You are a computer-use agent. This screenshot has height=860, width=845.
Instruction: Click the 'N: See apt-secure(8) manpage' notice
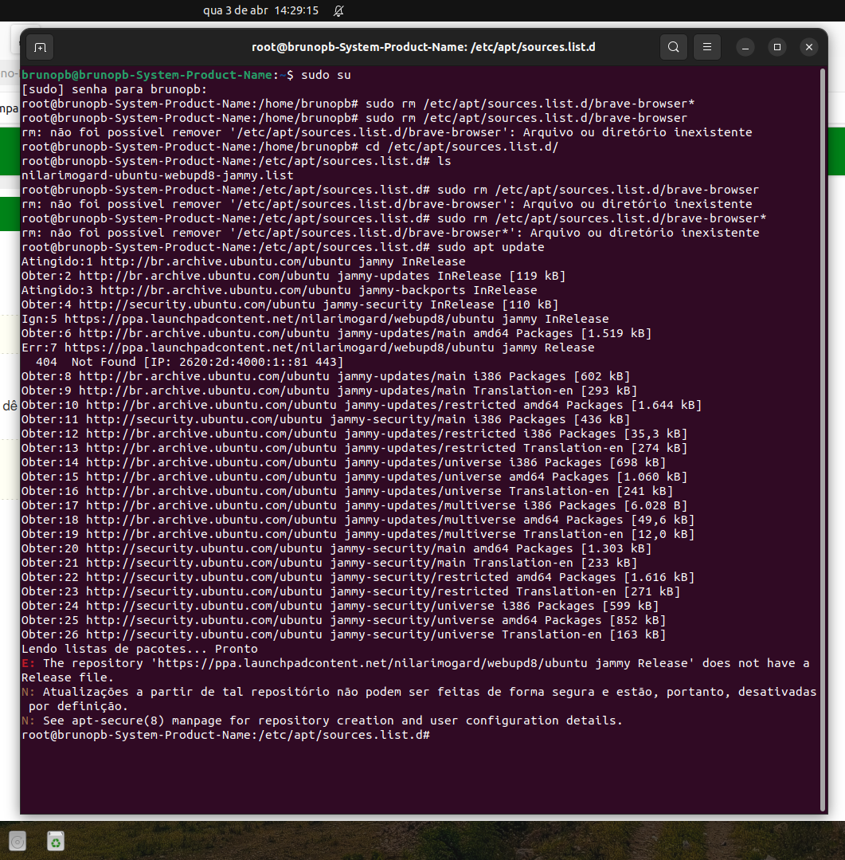(323, 721)
